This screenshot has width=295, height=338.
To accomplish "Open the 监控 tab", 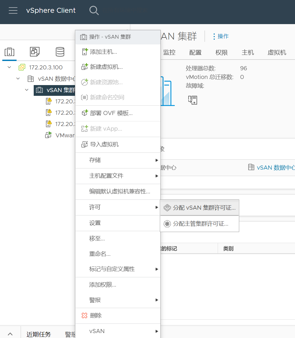I will tap(169, 52).
